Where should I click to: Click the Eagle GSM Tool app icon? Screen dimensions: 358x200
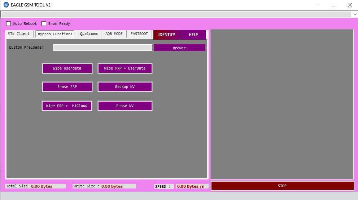[x=6, y=5]
